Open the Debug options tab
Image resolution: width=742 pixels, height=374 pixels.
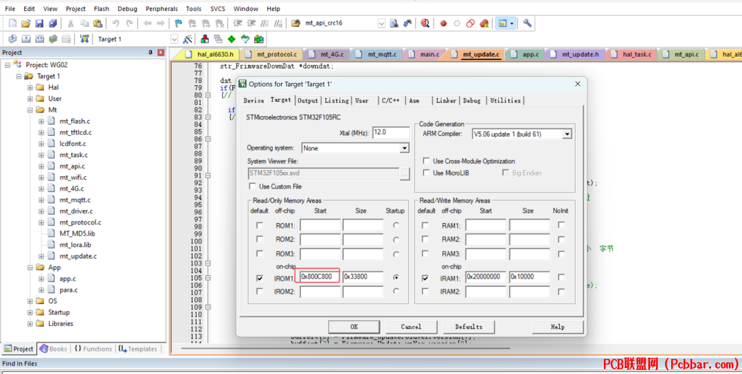click(x=472, y=100)
